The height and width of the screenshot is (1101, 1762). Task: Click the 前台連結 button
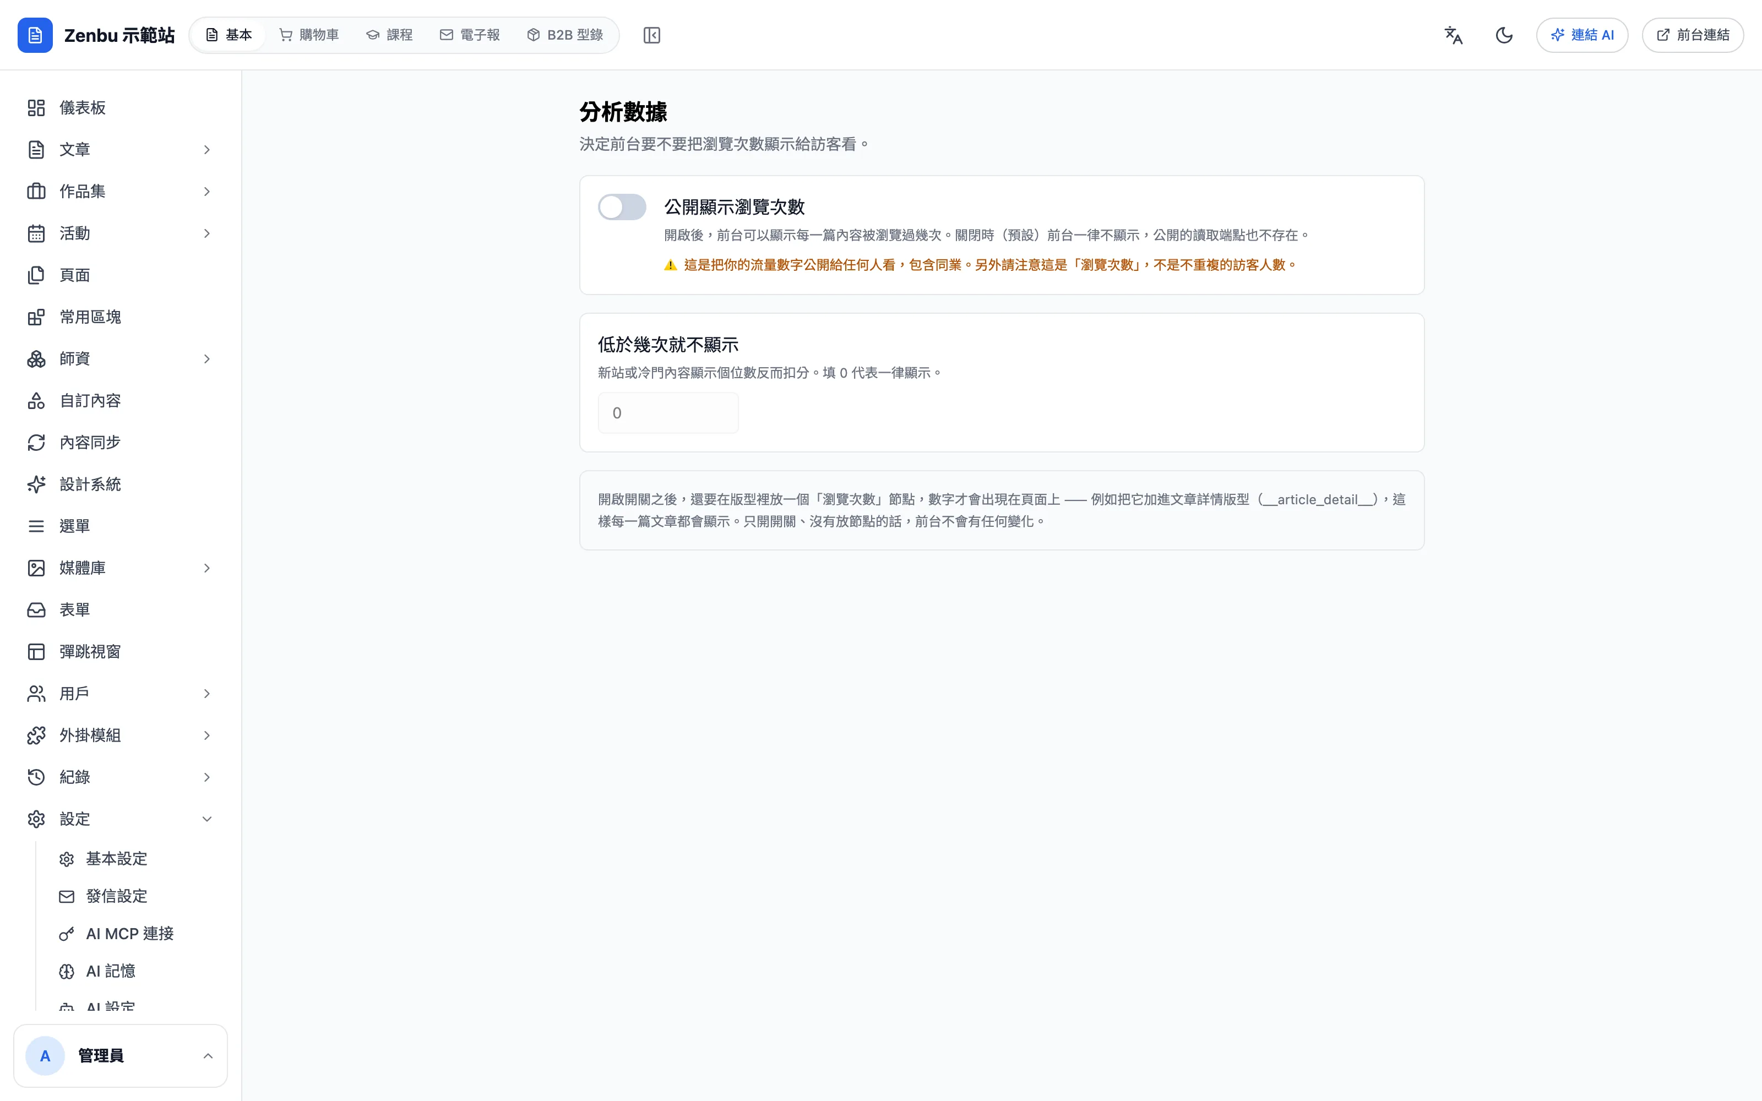pos(1693,35)
